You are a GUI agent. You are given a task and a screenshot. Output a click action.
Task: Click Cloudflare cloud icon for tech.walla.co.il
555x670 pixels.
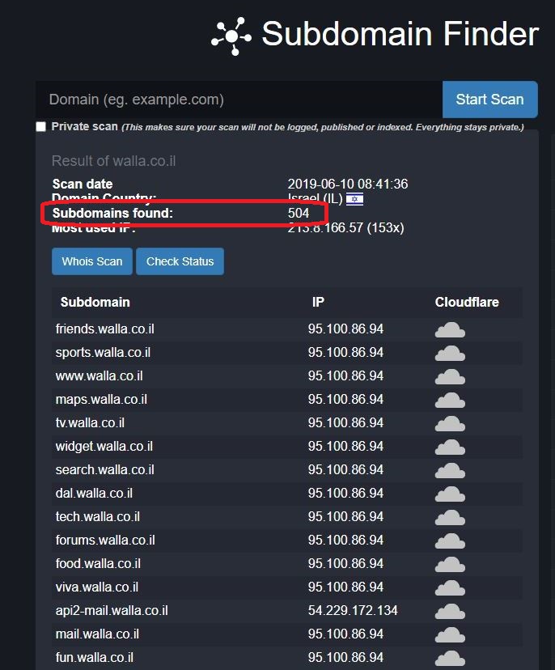tap(450, 518)
